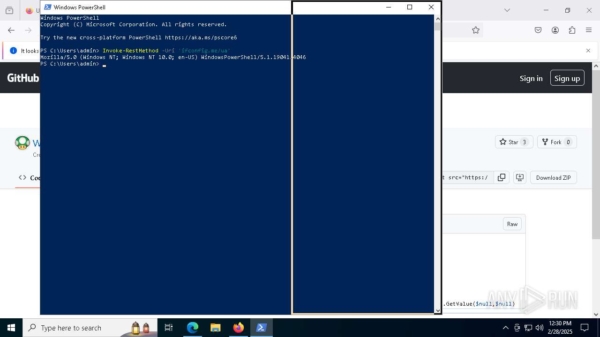This screenshot has width=600, height=337.
Task: Click Firefox back arrow
Action: tap(11, 30)
